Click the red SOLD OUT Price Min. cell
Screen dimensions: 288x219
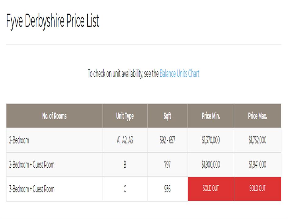coord(211,188)
